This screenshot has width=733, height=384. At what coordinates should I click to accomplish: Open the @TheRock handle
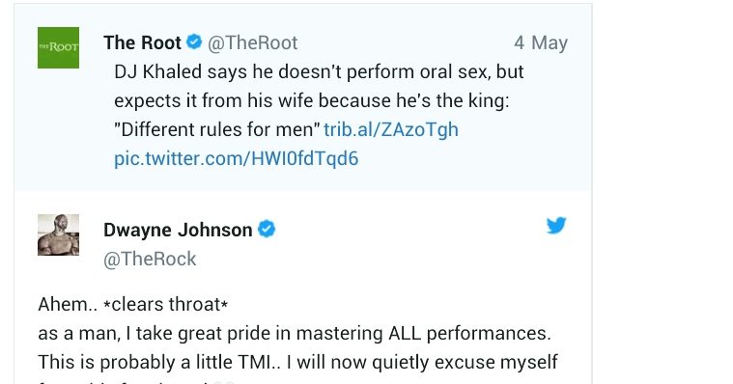click(x=150, y=259)
